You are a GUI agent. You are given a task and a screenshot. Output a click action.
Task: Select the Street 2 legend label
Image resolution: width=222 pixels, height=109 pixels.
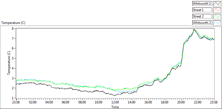pyautogui.click(x=202, y=16)
